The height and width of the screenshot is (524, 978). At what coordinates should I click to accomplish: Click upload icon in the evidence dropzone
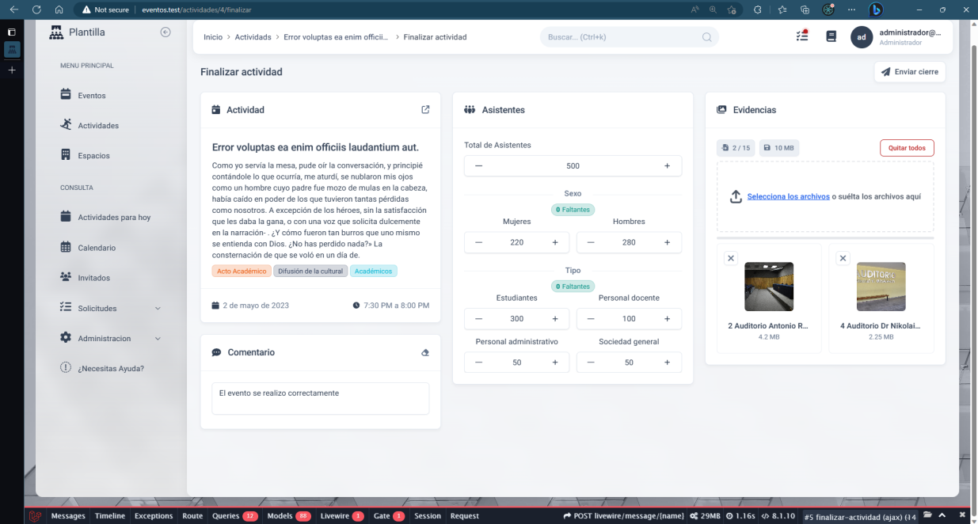[x=735, y=196]
